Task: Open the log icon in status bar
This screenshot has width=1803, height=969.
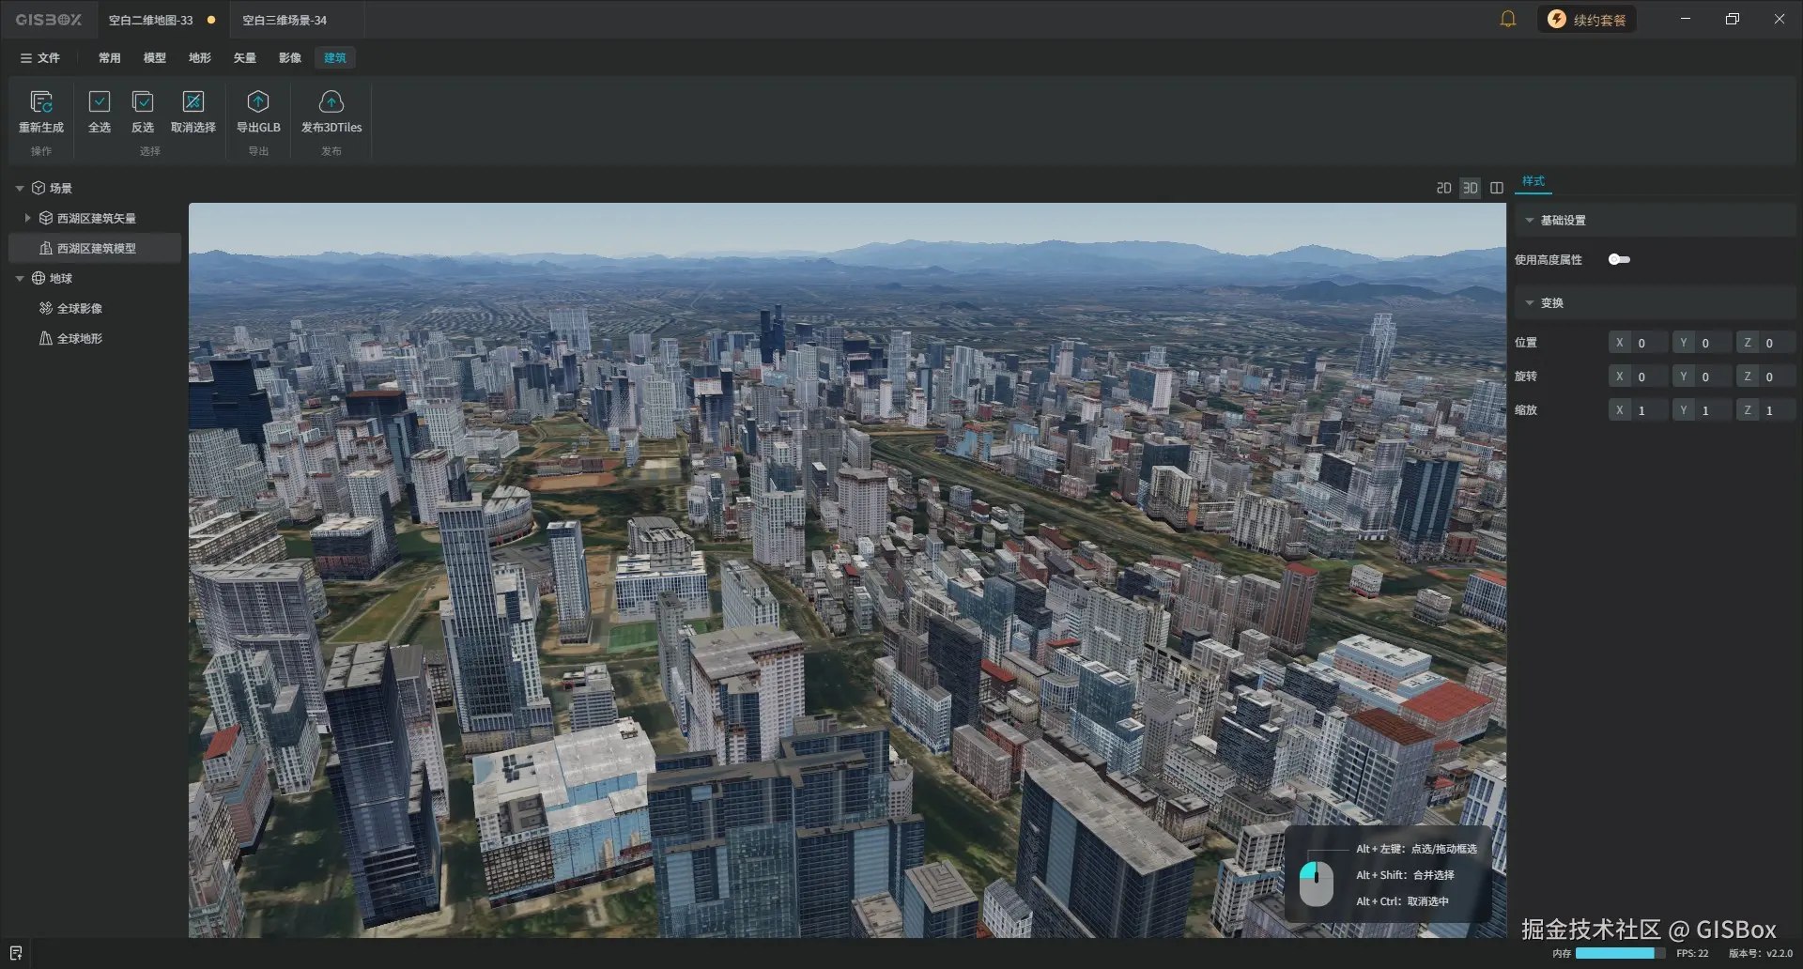Action: tap(16, 953)
